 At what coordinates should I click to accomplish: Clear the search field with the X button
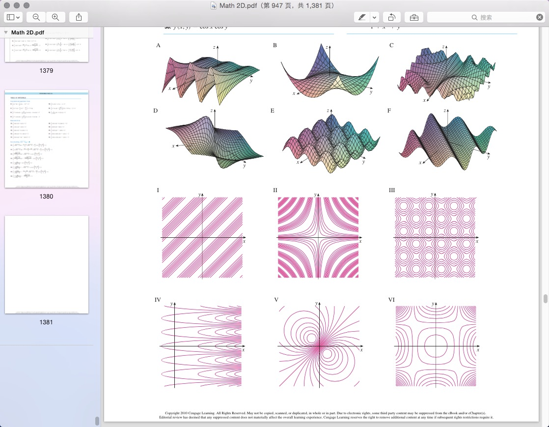click(x=539, y=17)
